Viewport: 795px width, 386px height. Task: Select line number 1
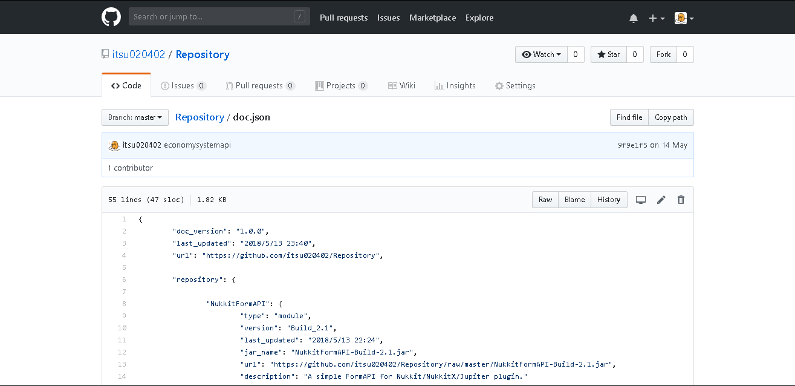click(124, 219)
